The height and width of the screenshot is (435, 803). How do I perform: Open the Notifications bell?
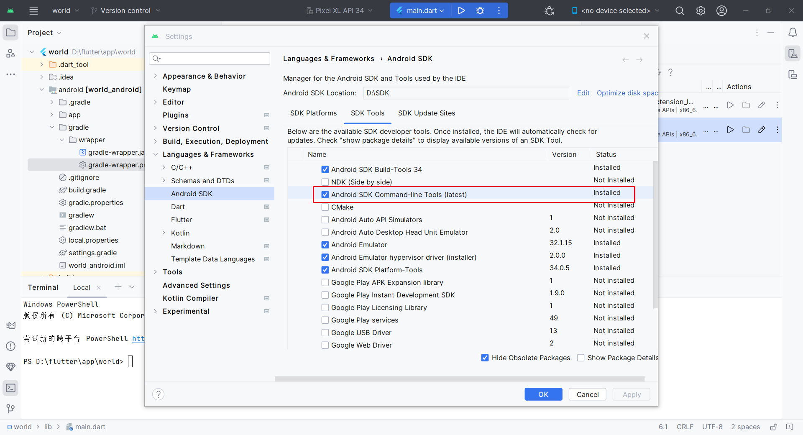[x=792, y=33]
